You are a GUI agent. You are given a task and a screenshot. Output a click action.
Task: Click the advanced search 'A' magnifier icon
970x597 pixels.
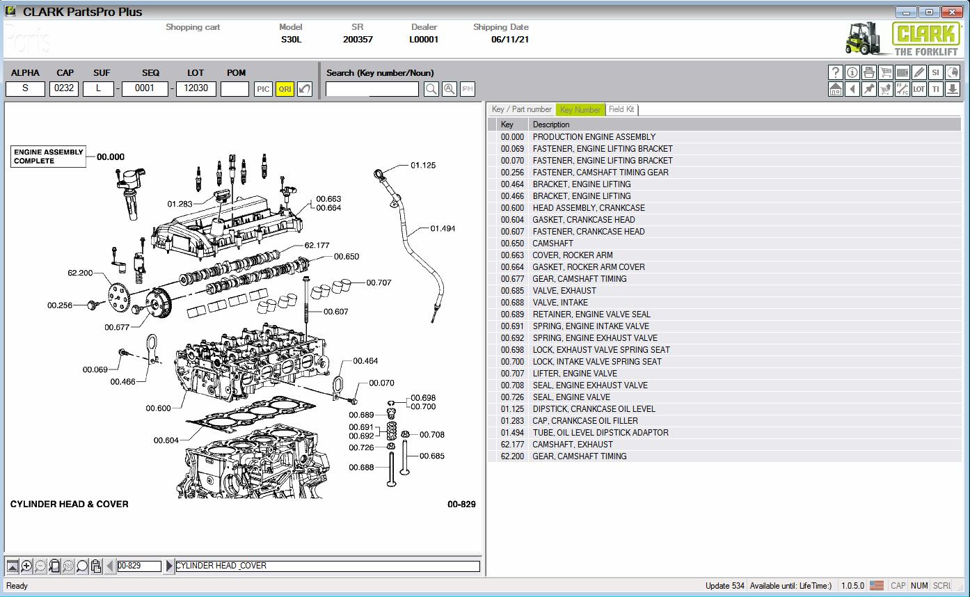tap(450, 89)
